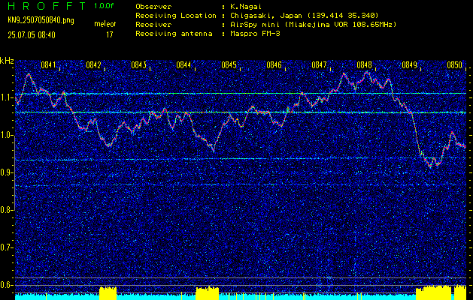Image resolution: width=473 pixels, height=300 pixels.
Task: Click the 0849 time marker
Action: [x=409, y=65]
